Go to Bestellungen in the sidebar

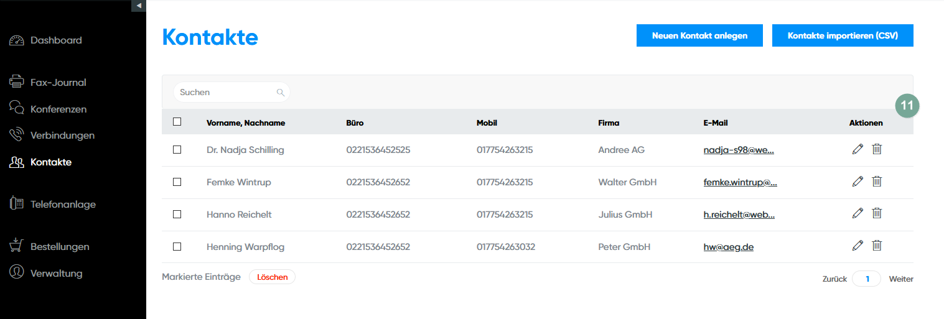tap(59, 246)
